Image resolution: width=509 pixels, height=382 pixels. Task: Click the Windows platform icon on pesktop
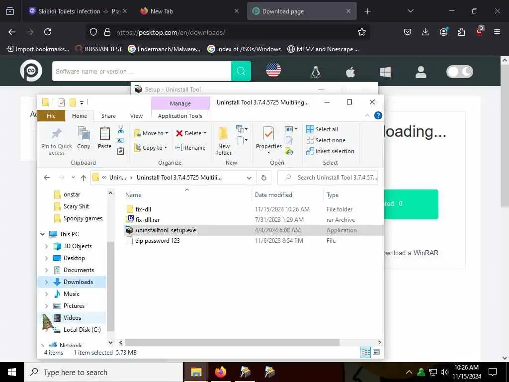coord(385,72)
